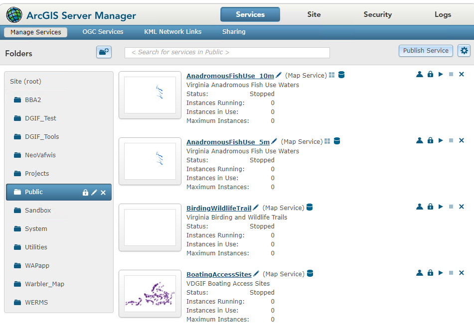Click tile cache icon for AnadromousFishUse_10m
474x327 pixels.
click(x=331, y=75)
